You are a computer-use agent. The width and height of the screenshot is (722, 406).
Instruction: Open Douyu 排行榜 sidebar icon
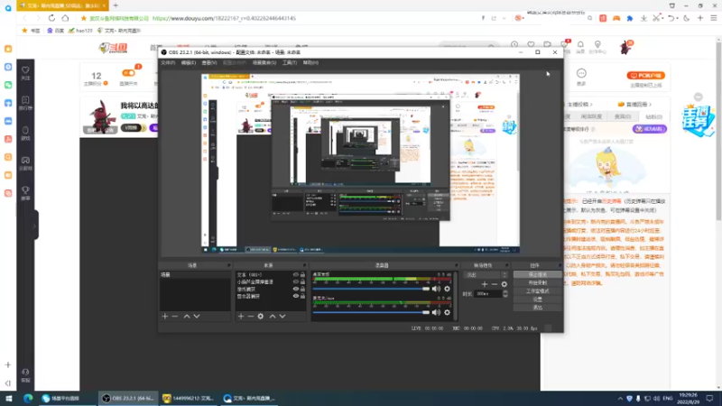coord(25,103)
